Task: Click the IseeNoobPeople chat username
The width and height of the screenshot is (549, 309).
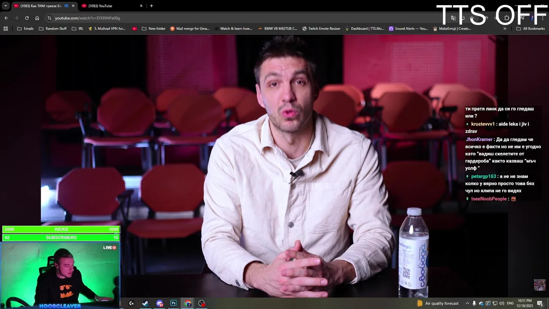Action: click(489, 199)
